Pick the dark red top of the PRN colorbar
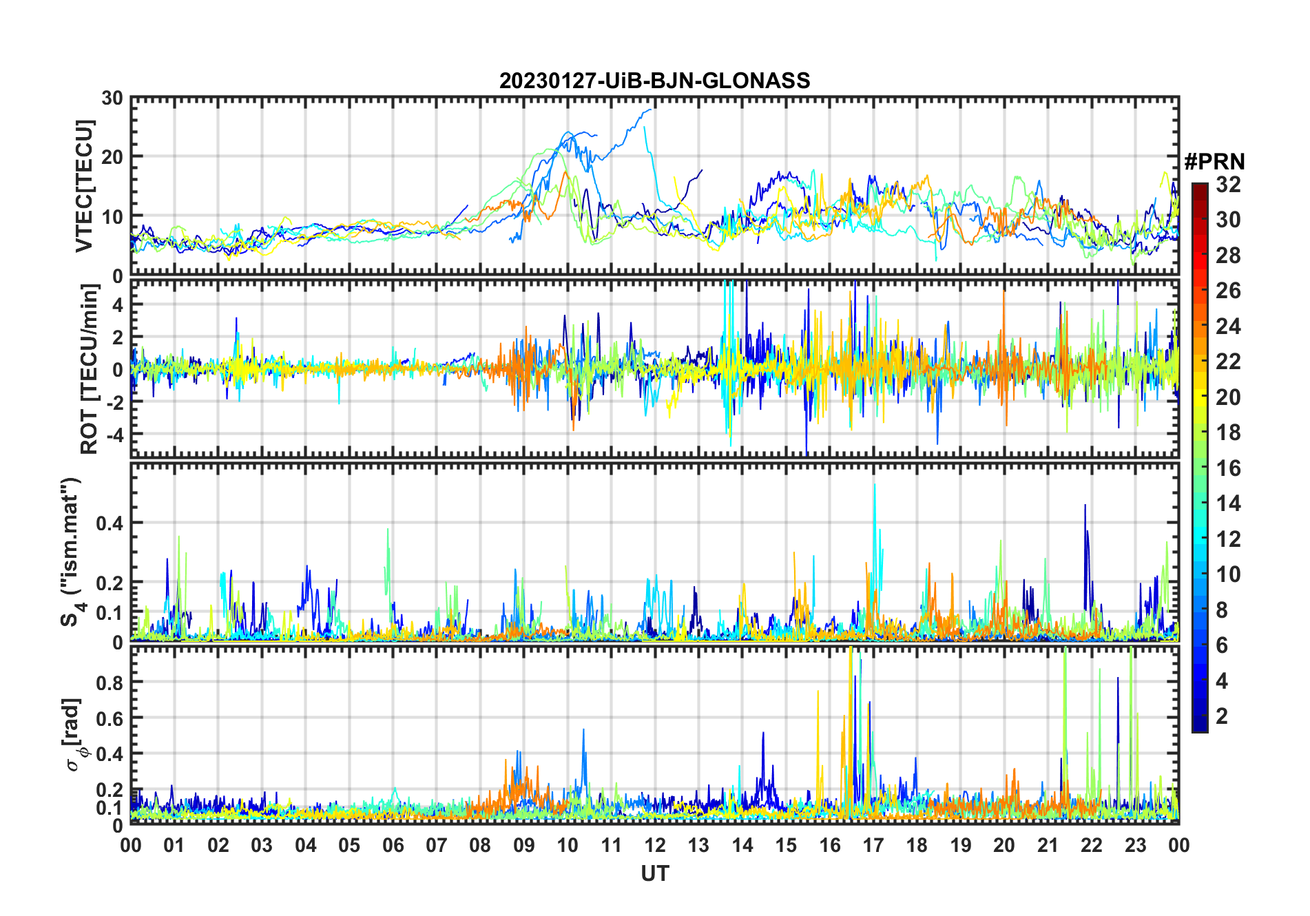The width and height of the screenshot is (1310, 916). (1199, 188)
